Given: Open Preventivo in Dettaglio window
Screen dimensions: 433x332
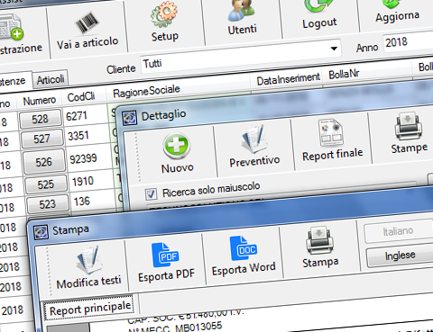Looking at the screenshot, I should (x=254, y=147).
